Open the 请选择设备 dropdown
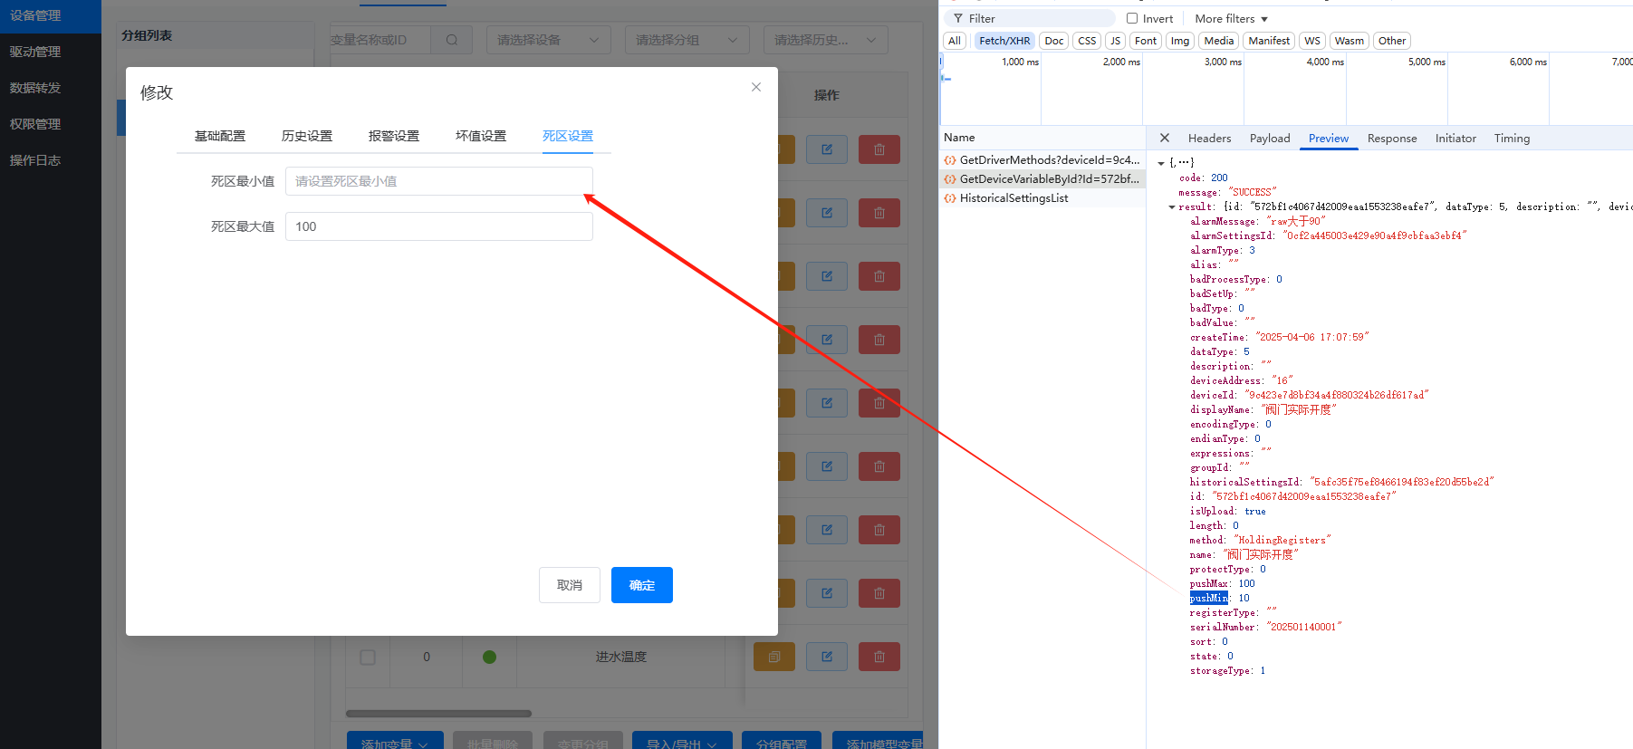Image resolution: width=1633 pixels, height=749 pixels. point(549,40)
